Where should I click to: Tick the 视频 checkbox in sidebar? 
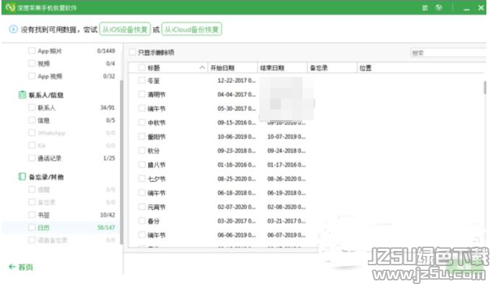tap(32, 63)
